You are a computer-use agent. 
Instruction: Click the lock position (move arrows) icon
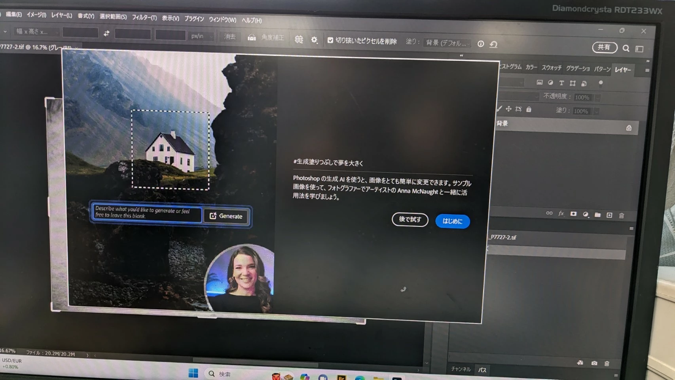508,109
